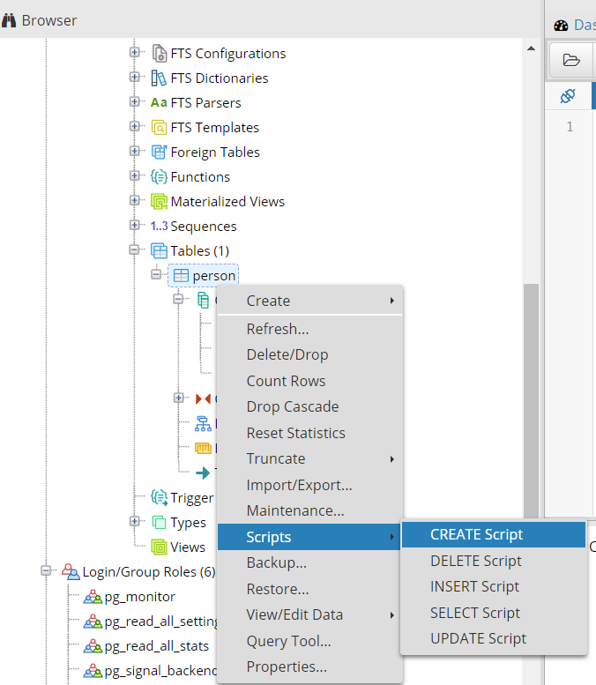This screenshot has width=596, height=685.
Task: Collapse the Tables (1) node
Action: (134, 249)
